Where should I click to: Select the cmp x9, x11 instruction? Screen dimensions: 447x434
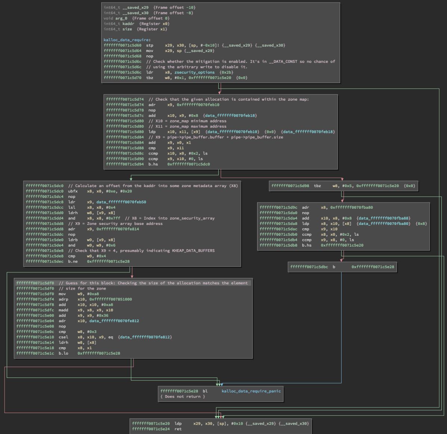point(145,148)
